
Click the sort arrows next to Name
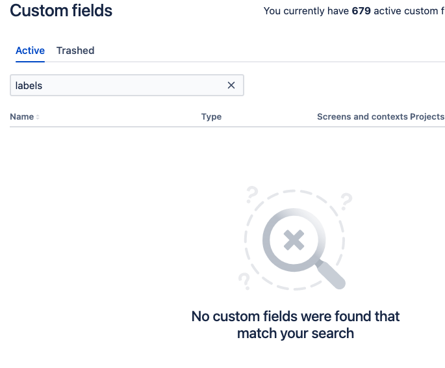[x=38, y=117]
